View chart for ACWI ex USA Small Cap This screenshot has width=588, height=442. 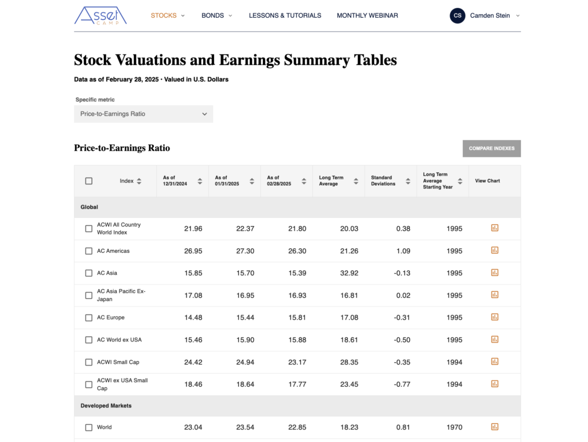coord(494,384)
